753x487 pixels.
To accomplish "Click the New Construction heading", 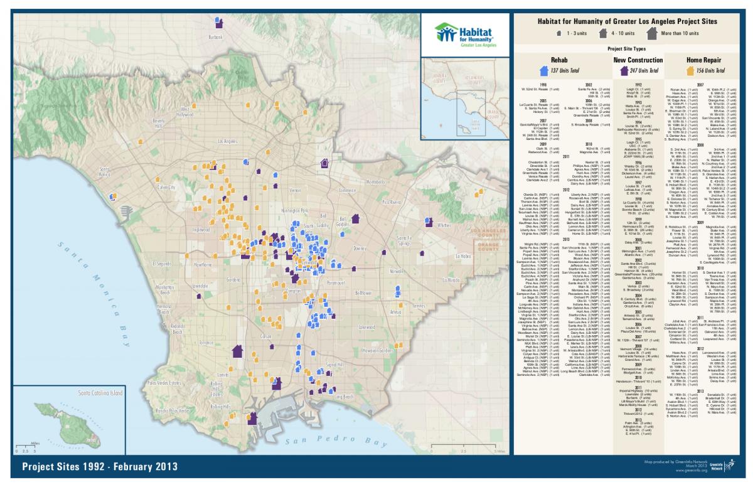I will (x=638, y=60).
